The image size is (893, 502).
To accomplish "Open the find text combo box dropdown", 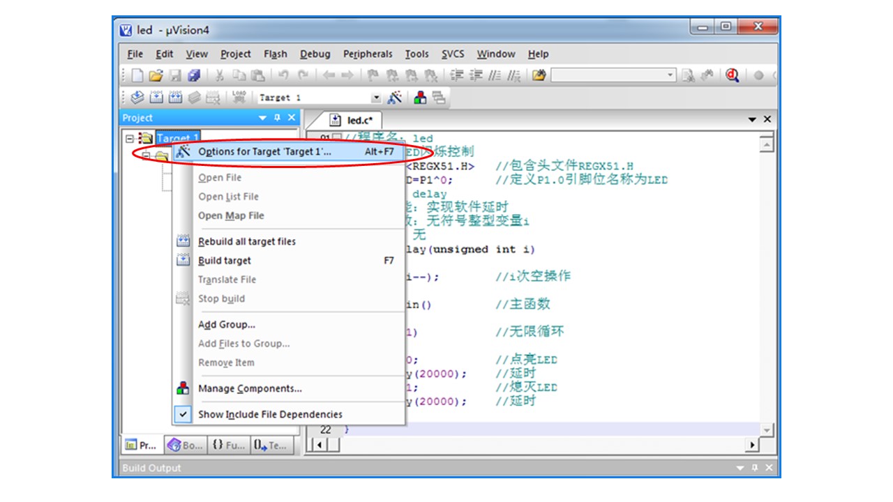I will coord(670,75).
